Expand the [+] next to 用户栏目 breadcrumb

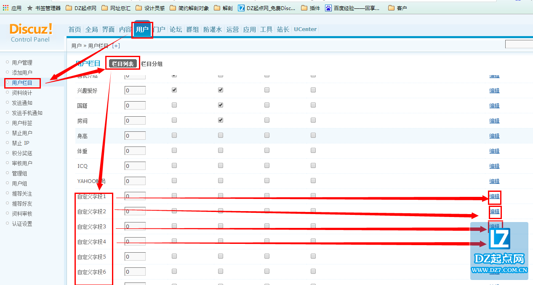[116, 46]
